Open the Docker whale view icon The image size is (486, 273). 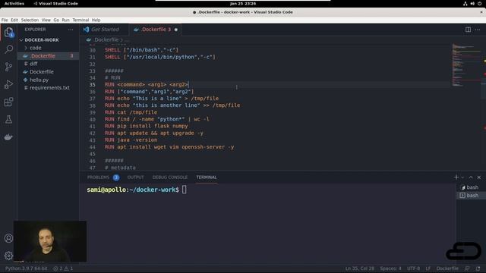click(8, 136)
